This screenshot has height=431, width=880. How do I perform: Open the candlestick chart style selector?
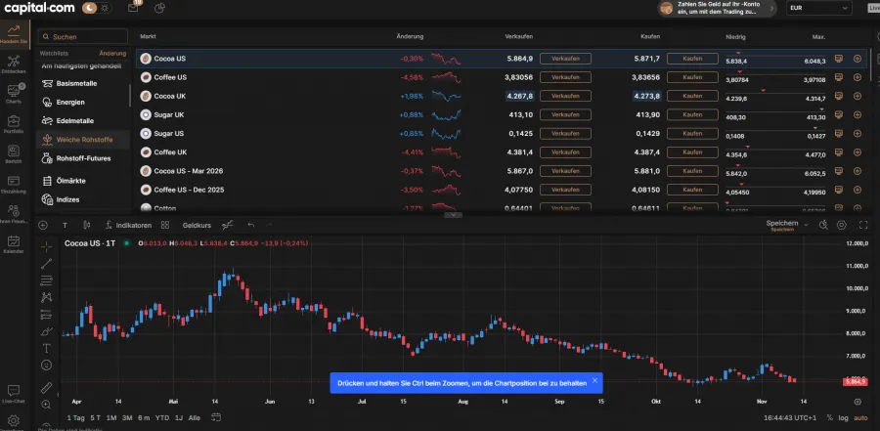86,225
